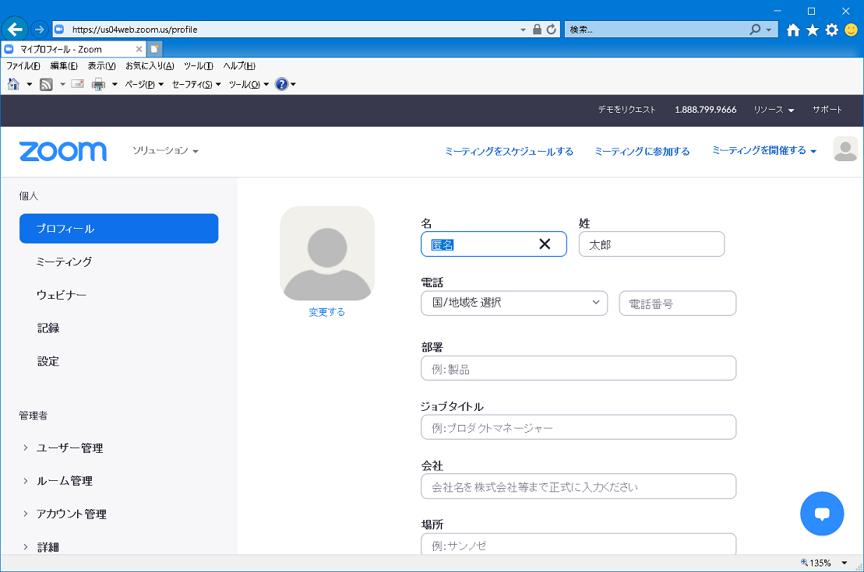The width and height of the screenshot is (864, 572).
Task: Go to 記録 in sidebar
Action: click(x=48, y=328)
